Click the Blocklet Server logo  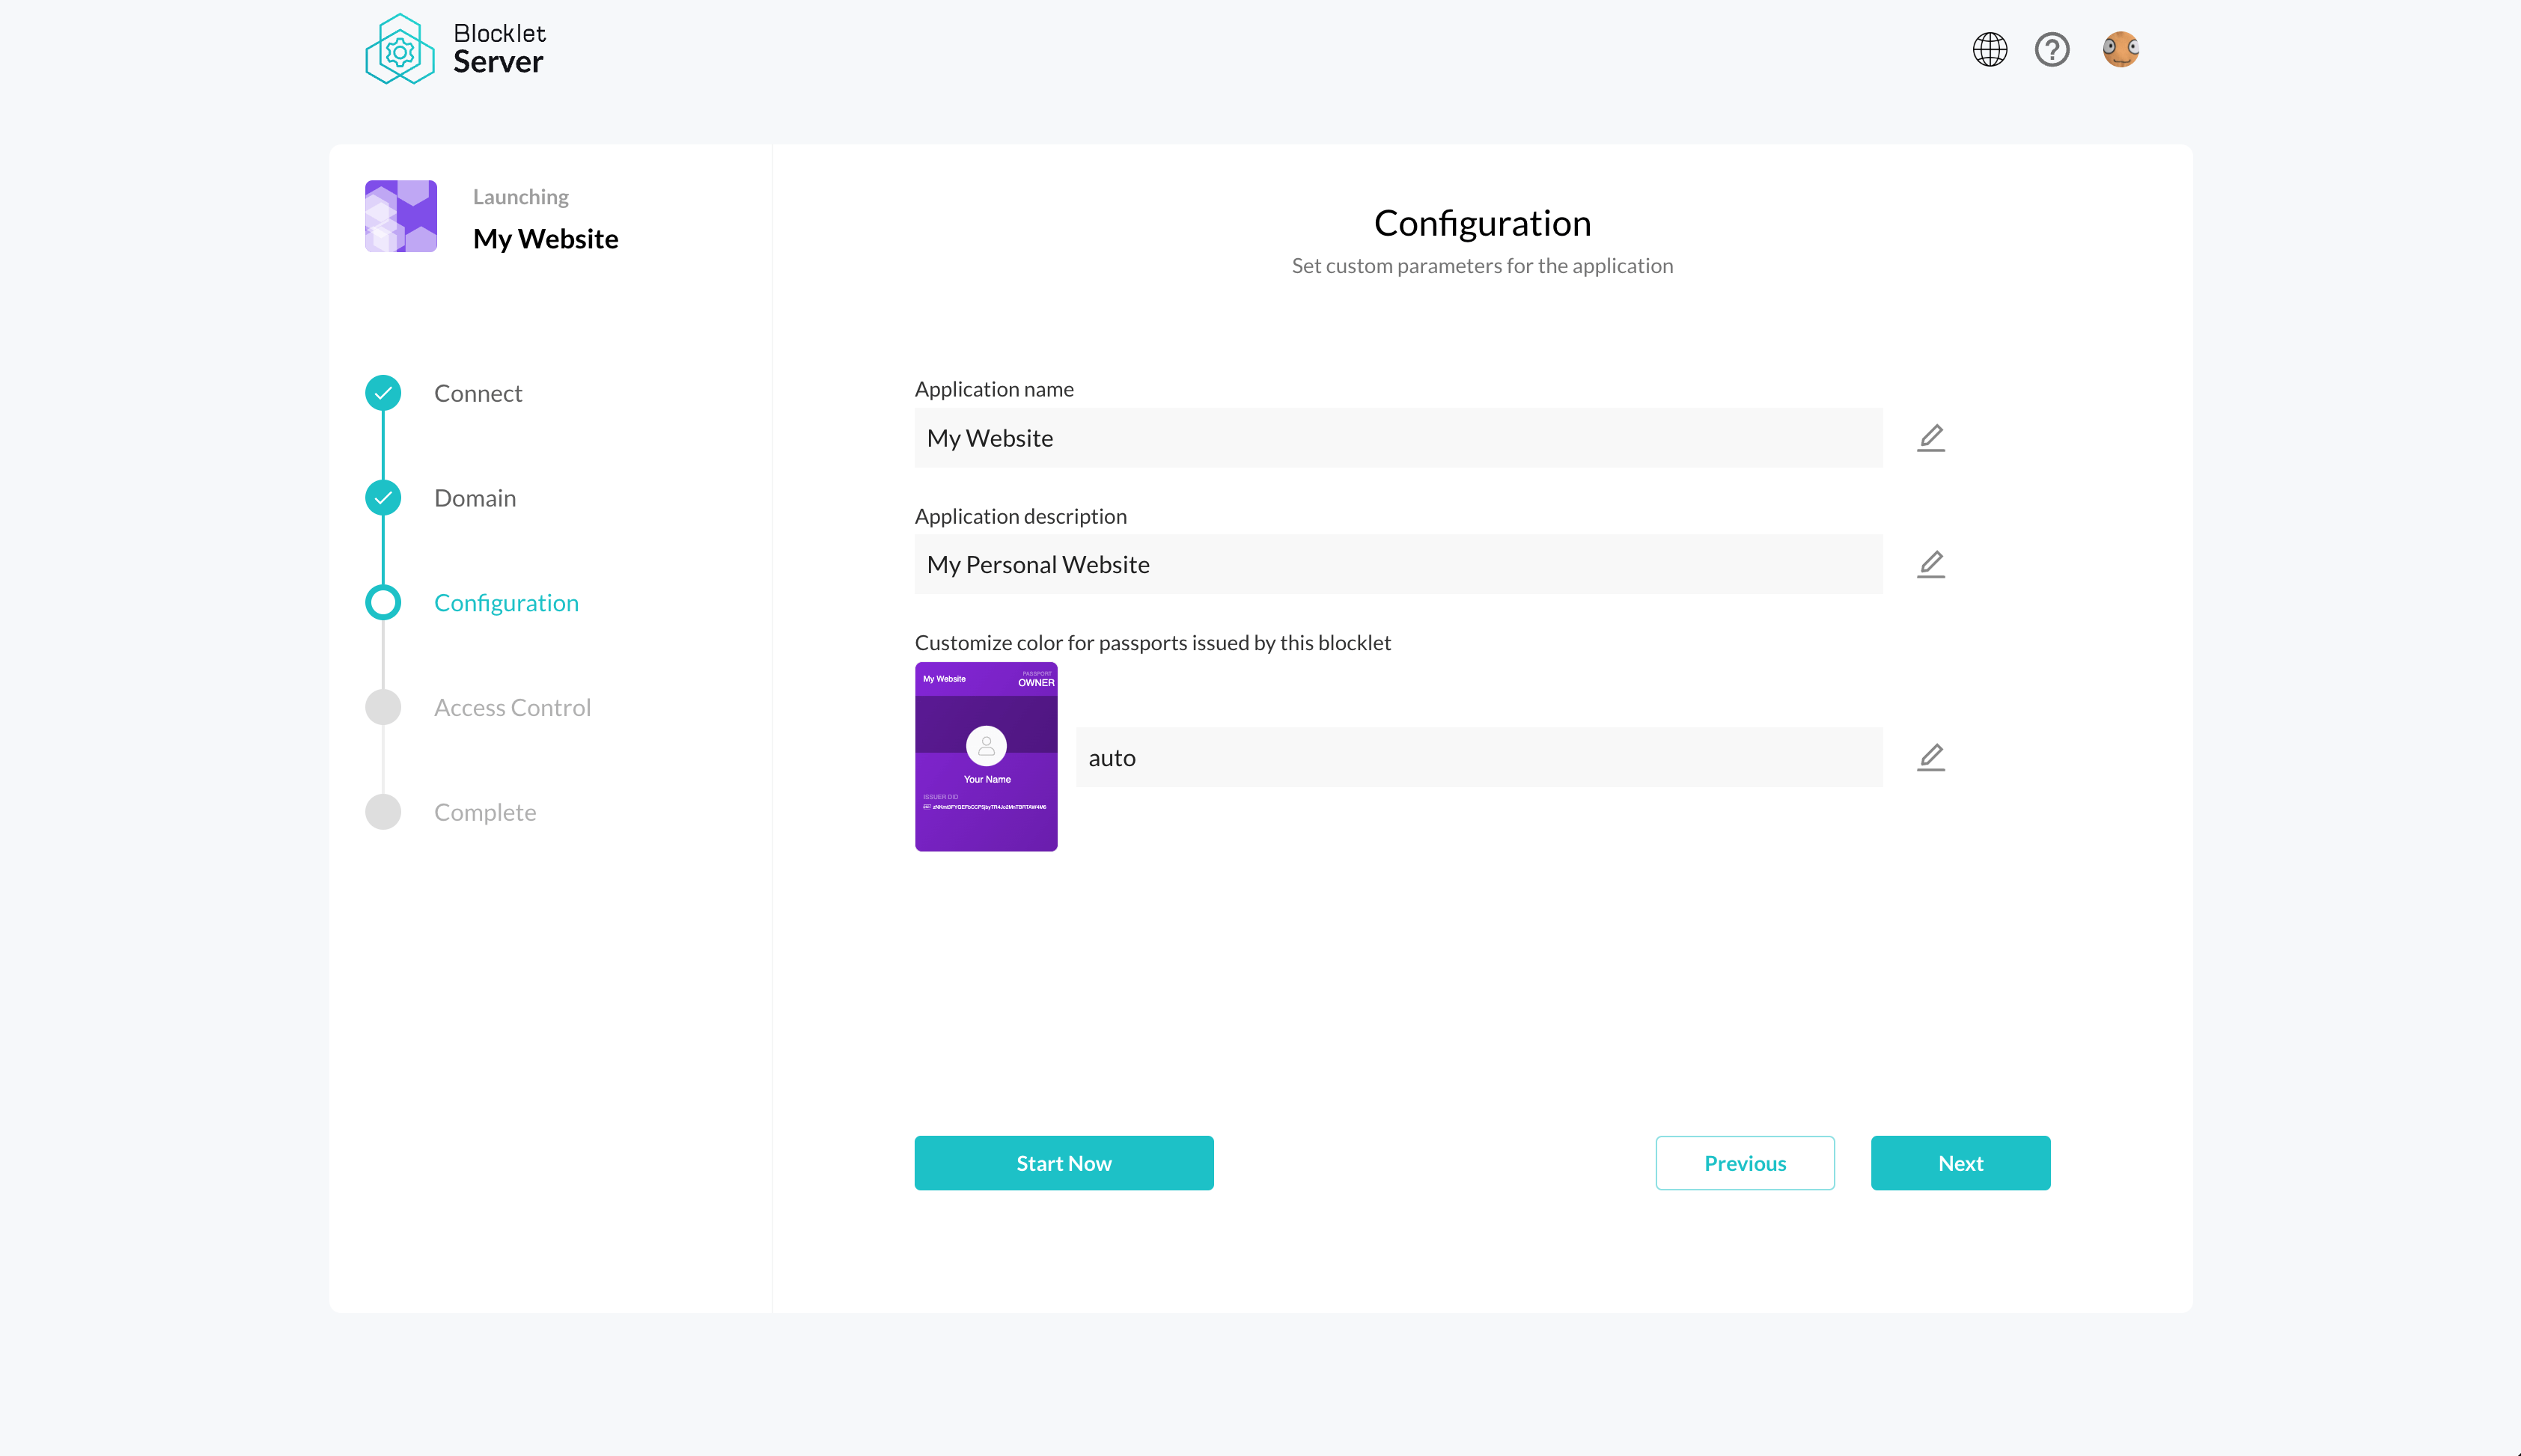pos(455,49)
